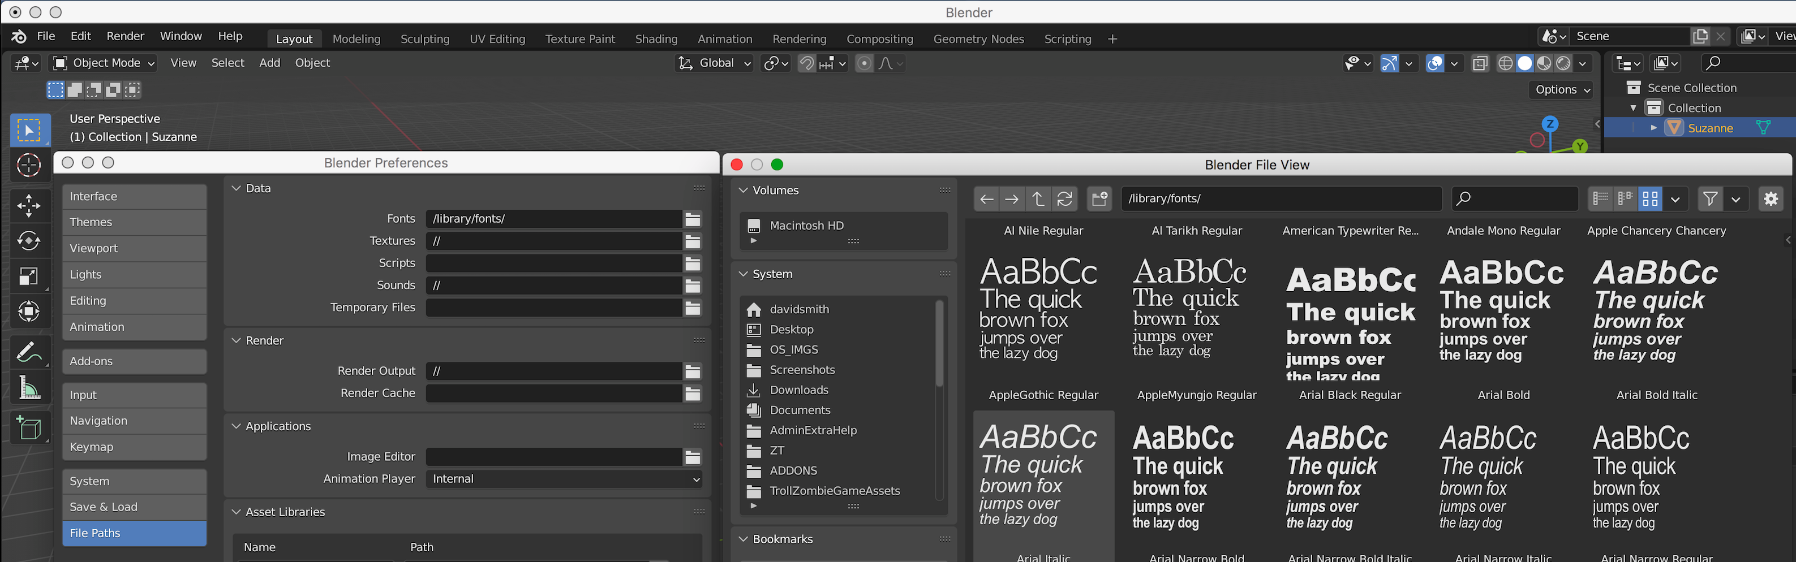Select the Rotate tool
The height and width of the screenshot is (562, 1796).
coord(29,241)
